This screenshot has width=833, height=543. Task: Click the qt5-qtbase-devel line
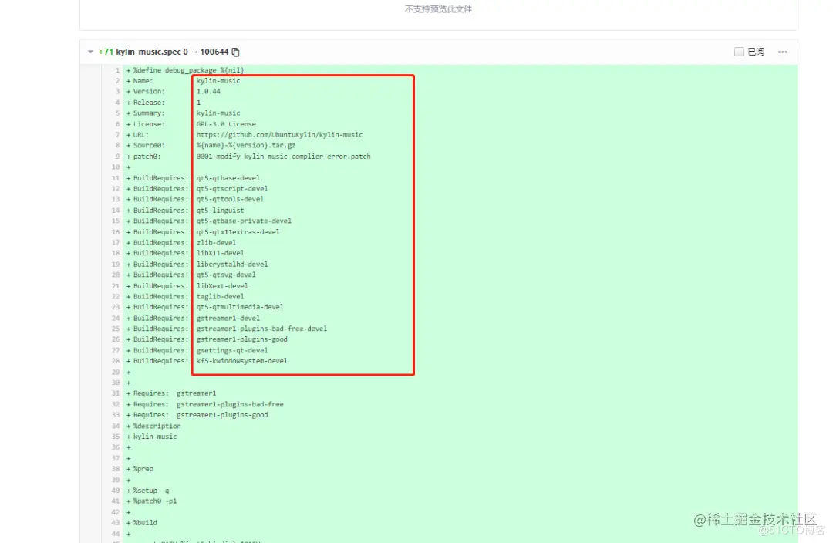pyautogui.click(x=193, y=178)
